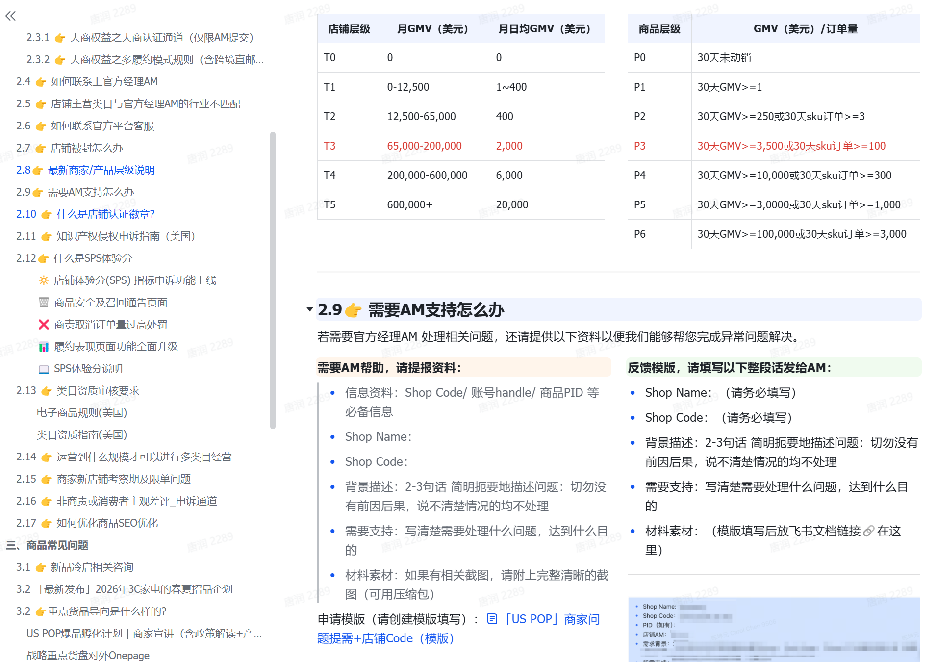
Task: Click the outline sidebar vertical scrollbar
Action: tap(273, 280)
